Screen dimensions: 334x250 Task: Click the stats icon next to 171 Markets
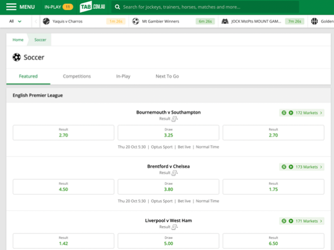284,221
